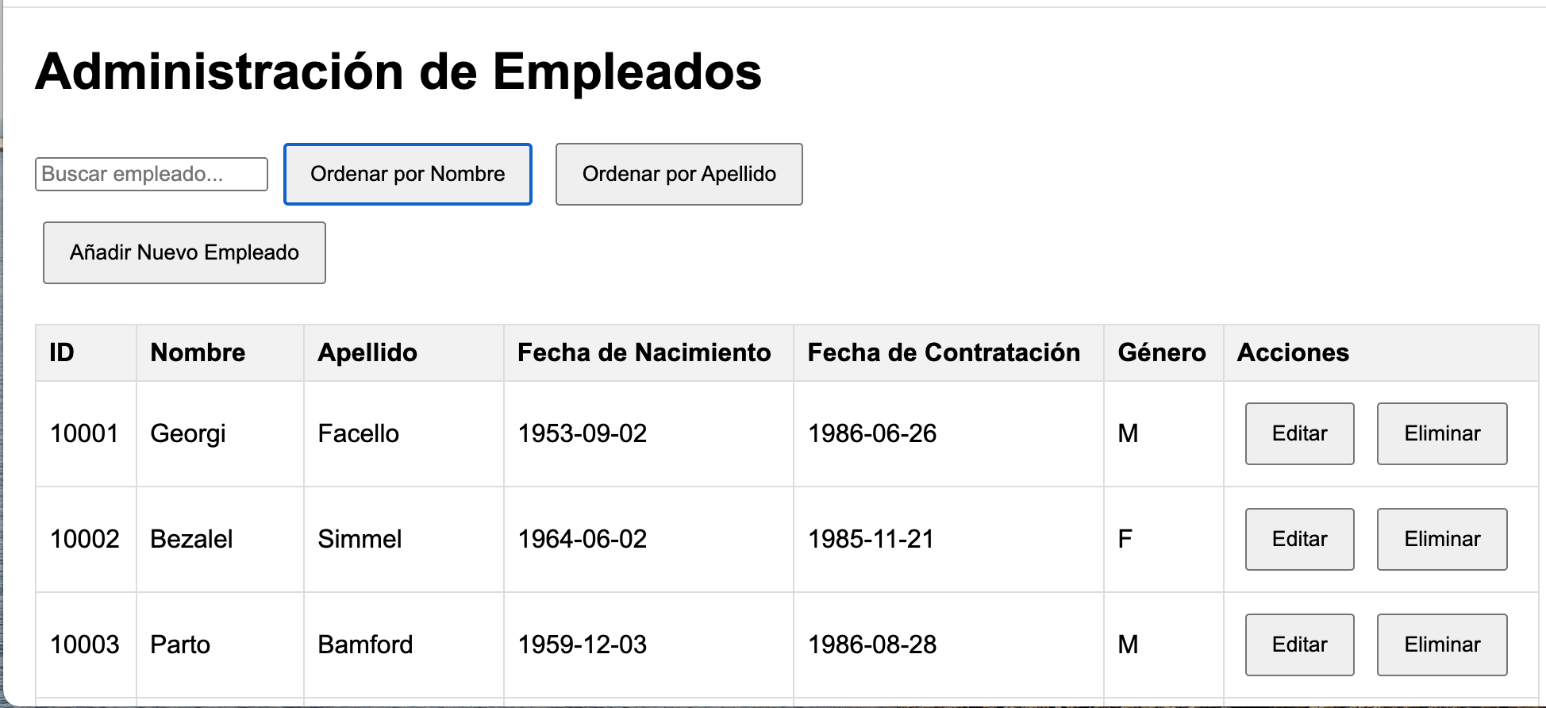This screenshot has width=1546, height=708.
Task: Select the row for employee 10002
Action: [x=556, y=539]
